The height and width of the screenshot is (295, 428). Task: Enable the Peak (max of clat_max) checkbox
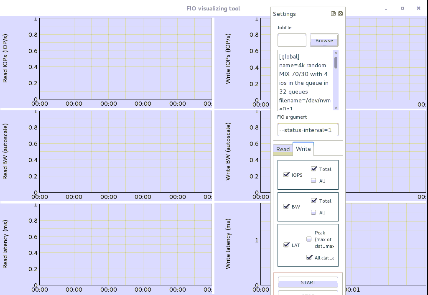pos(309,239)
